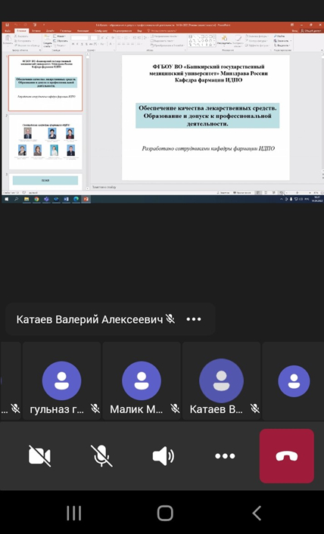Select slide 1 thumbnail in PowerPoint panel

click(x=45, y=83)
